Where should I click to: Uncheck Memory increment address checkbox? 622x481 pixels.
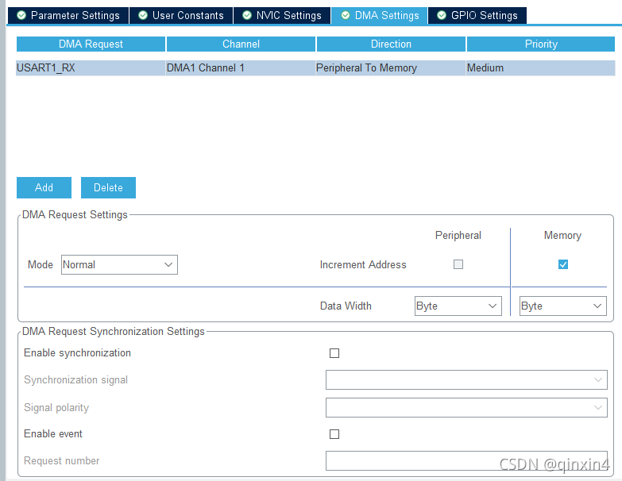click(x=563, y=264)
